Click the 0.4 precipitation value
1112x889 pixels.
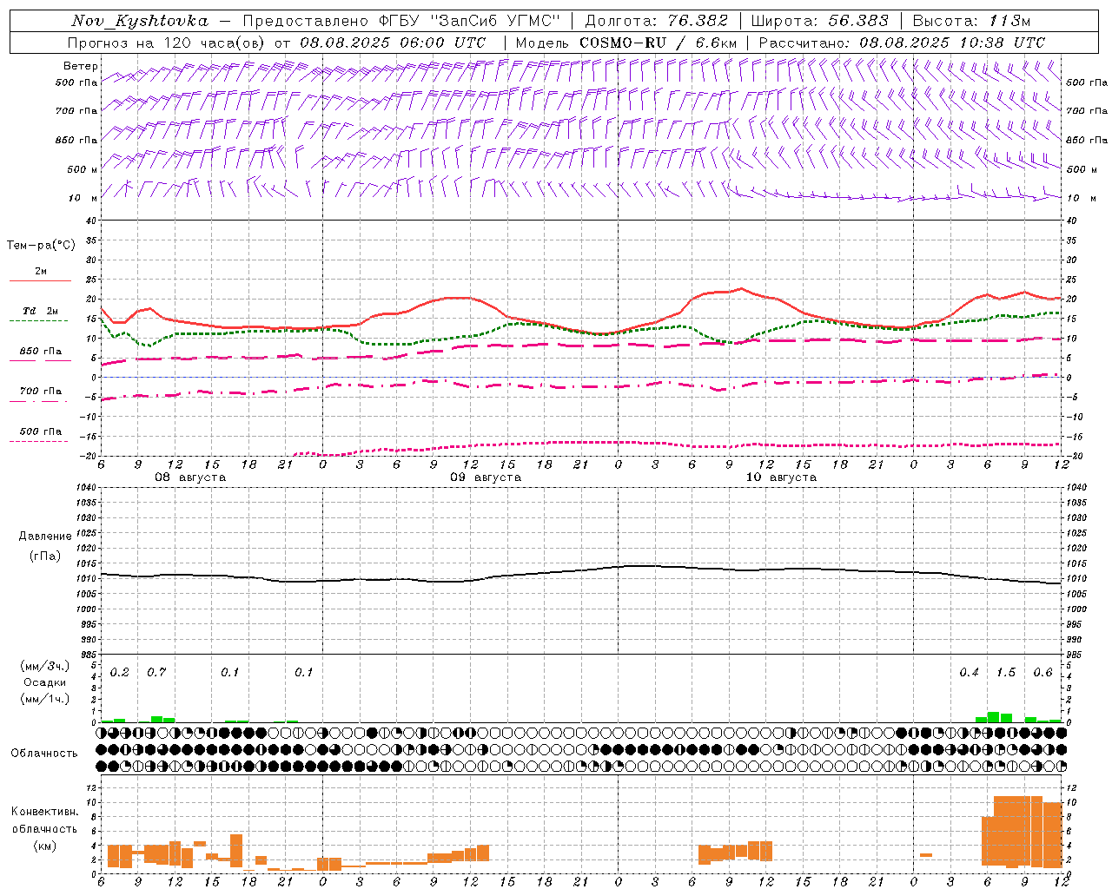pyautogui.click(x=969, y=673)
